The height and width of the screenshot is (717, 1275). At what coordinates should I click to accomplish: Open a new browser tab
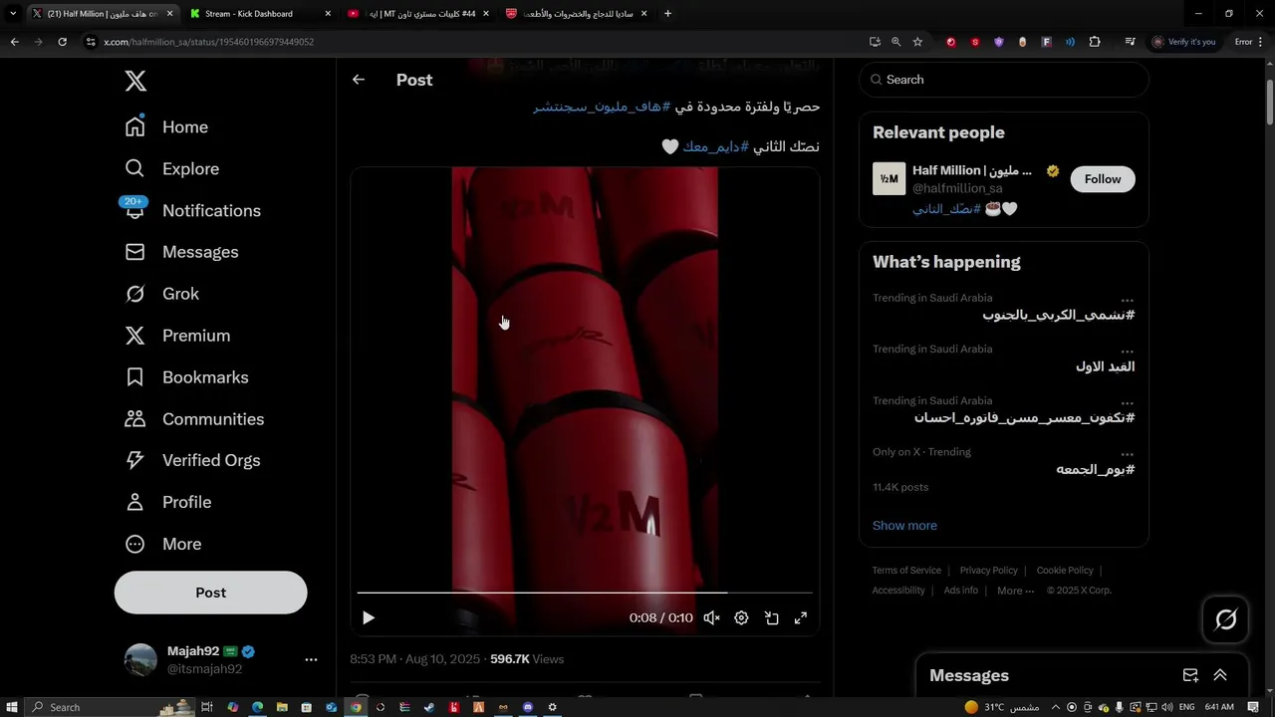tap(667, 14)
